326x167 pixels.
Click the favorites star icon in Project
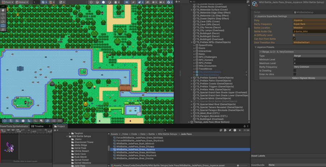(240, 130)
